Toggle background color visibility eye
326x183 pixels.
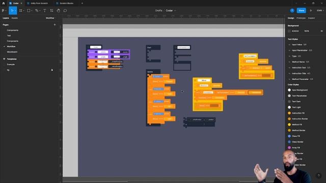pos(321,31)
